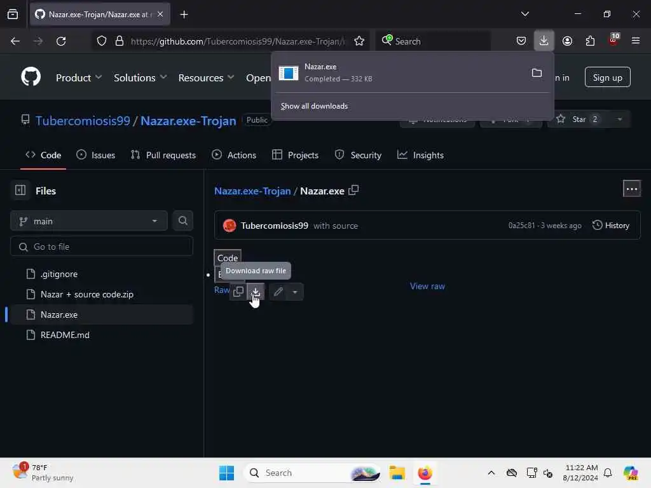The width and height of the screenshot is (651, 488).
Task: Select .gitignore in file tree
Action: coord(101,274)
